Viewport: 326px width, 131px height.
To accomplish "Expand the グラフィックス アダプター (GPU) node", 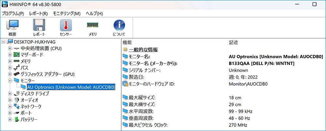I will tap(10, 74).
